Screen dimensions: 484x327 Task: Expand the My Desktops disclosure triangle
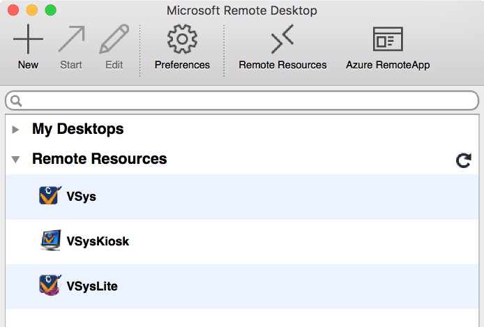tap(15, 130)
